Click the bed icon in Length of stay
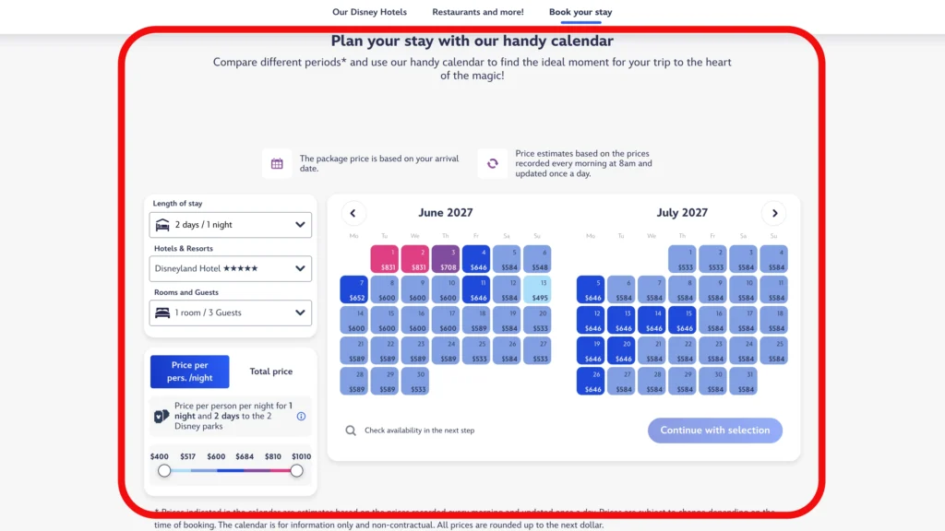 pos(162,225)
